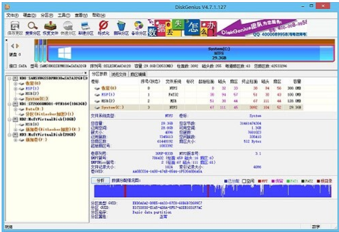Select the second small partition bar in disk map
The height and width of the screenshot is (232, 339).
(x=41, y=50)
